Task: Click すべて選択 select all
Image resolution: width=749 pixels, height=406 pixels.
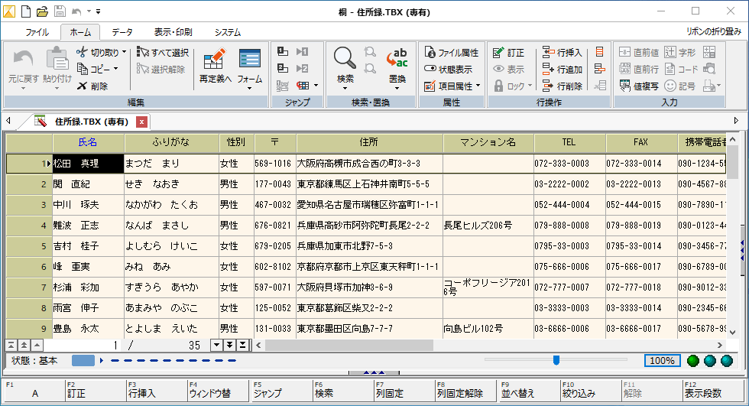Action: 162,52
